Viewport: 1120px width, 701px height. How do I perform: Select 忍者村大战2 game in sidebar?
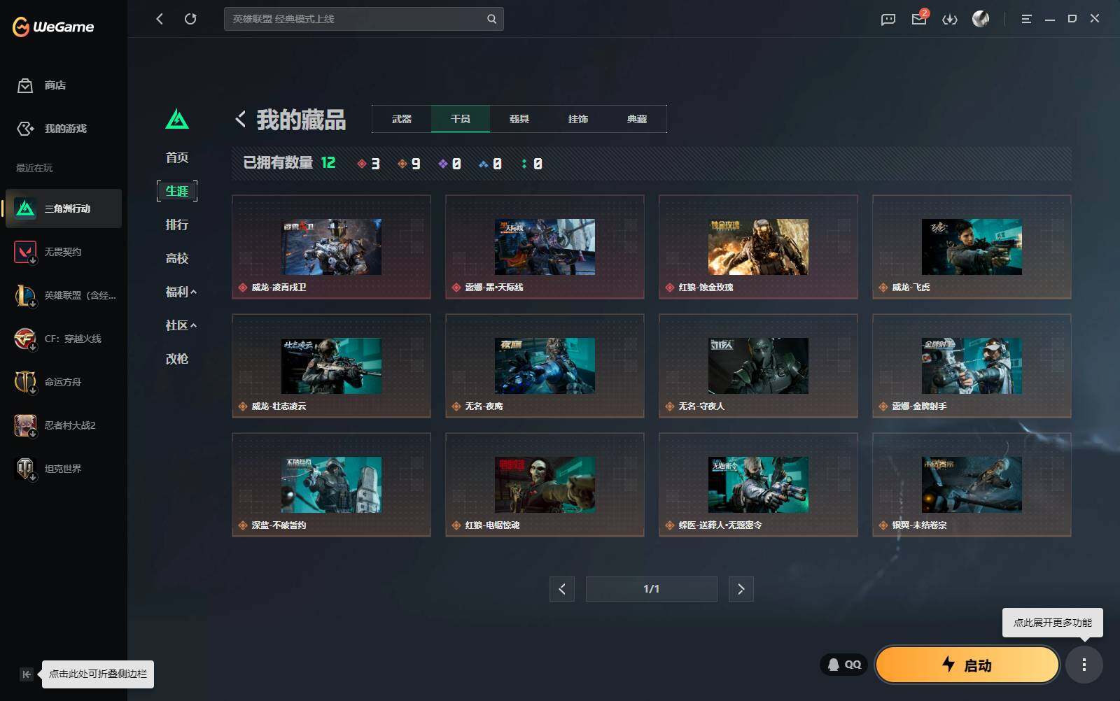pos(64,425)
